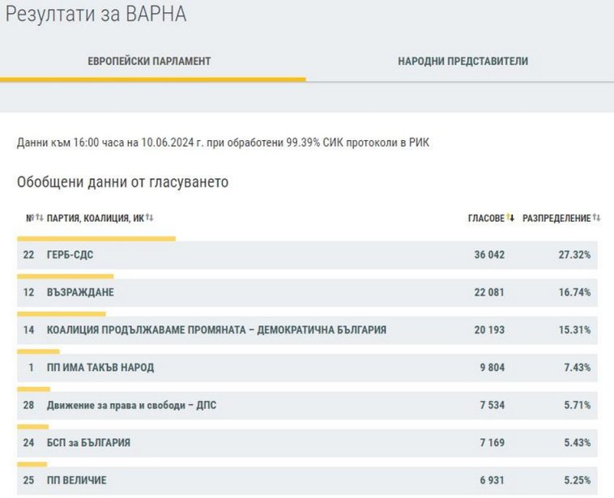Click the Обобщени данни от гласуването heading

[x=122, y=182]
